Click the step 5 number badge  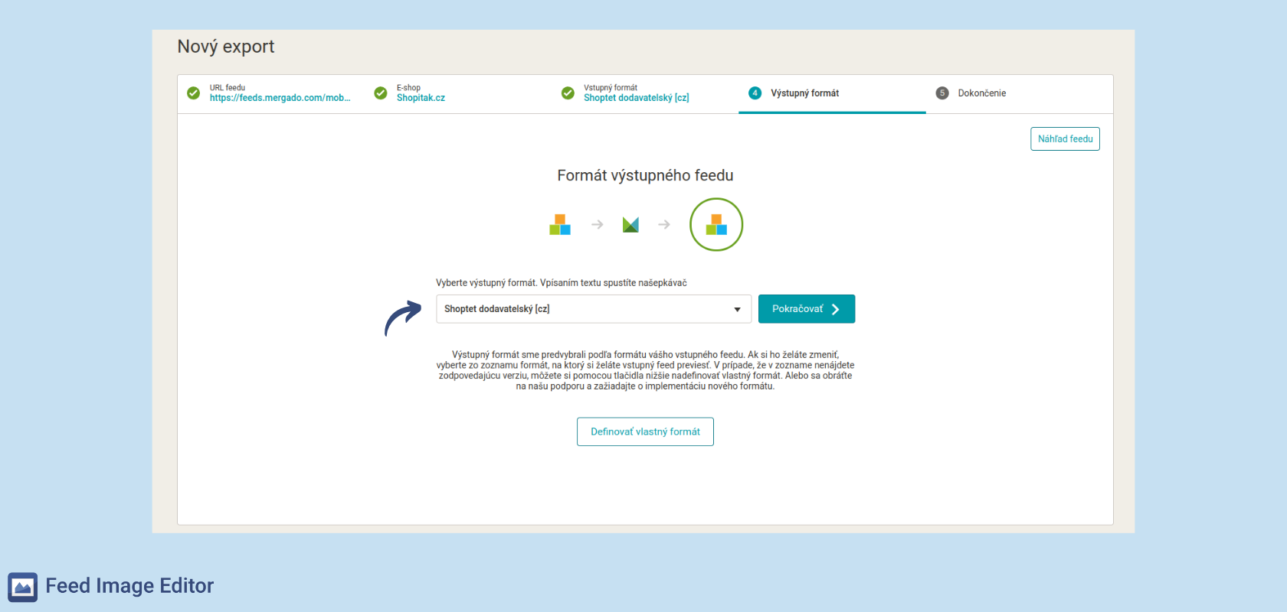click(942, 93)
